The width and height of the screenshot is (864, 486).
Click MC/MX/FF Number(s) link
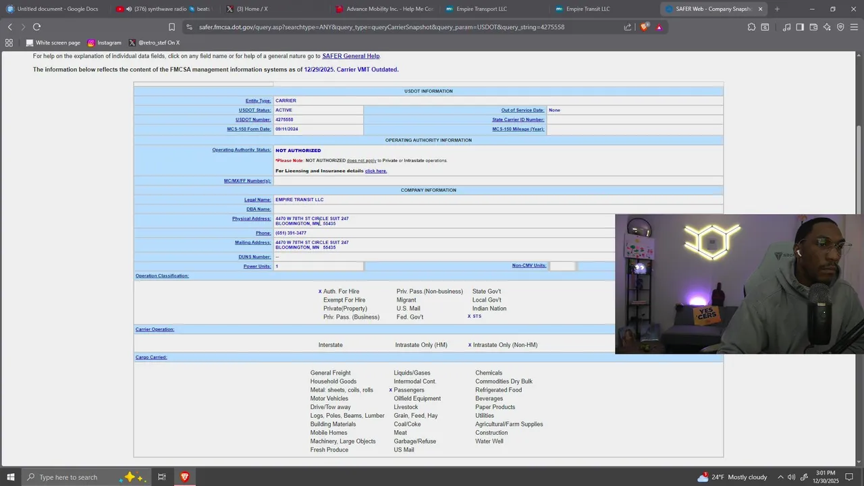coord(247,181)
